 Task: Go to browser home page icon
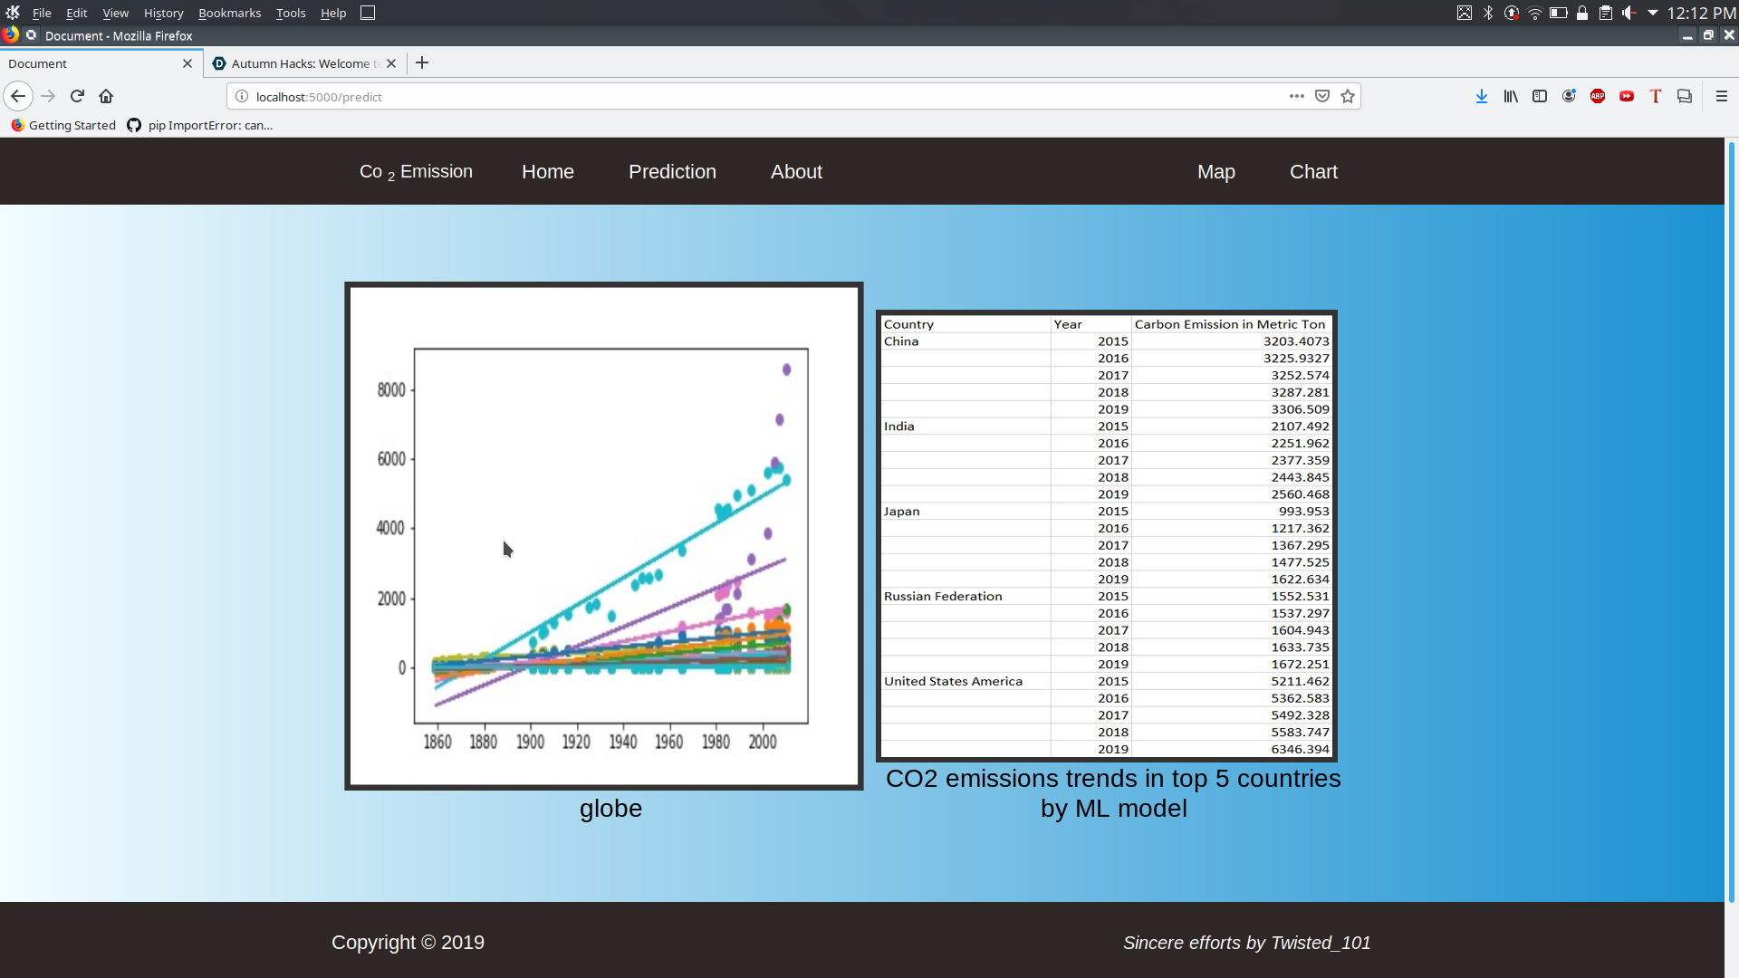click(x=106, y=96)
